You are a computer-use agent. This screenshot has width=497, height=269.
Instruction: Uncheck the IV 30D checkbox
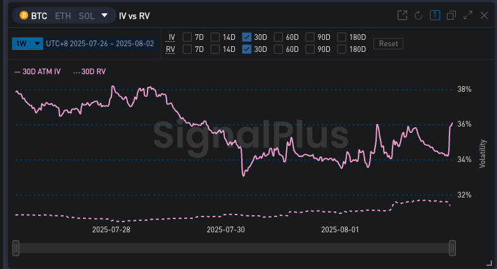246,37
